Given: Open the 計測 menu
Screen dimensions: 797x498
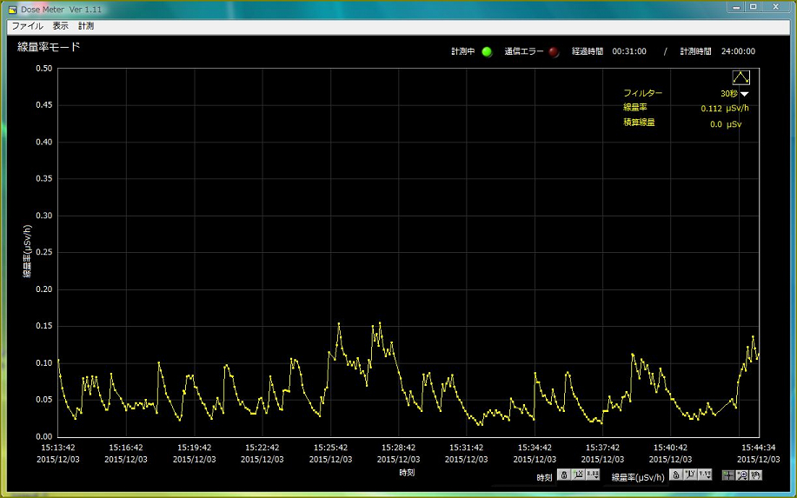Looking at the screenshot, I should tap(86, 26).
